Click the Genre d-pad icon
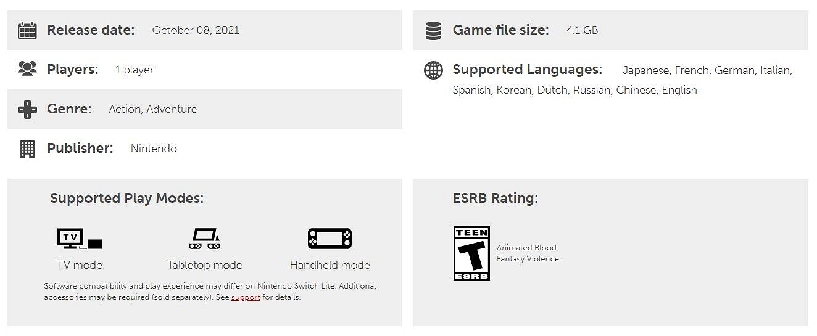 pos(27,109)
